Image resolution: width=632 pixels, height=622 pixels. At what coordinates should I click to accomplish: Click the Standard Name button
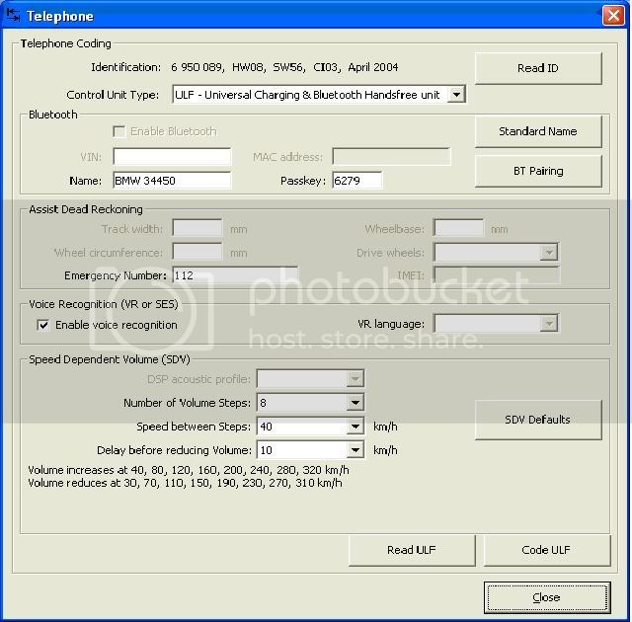(538, 131)
